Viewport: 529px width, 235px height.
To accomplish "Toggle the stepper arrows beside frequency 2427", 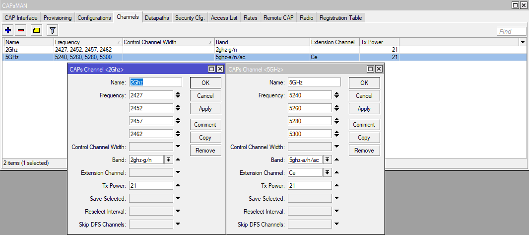I will (178, 95).
